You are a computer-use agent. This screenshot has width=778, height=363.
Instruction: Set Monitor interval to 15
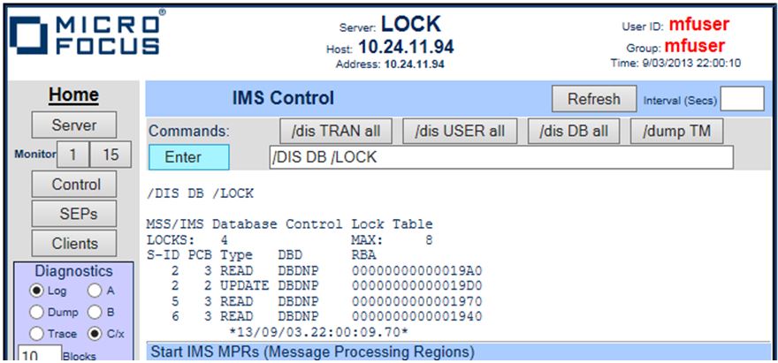(x=109, y=154)
